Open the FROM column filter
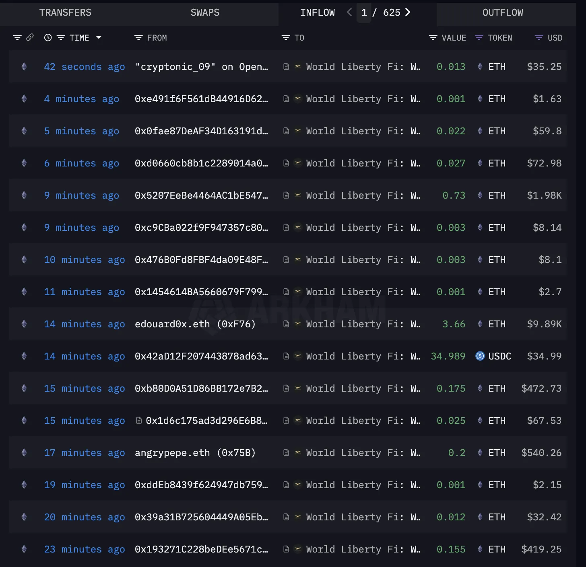 [x=138, y=37]
